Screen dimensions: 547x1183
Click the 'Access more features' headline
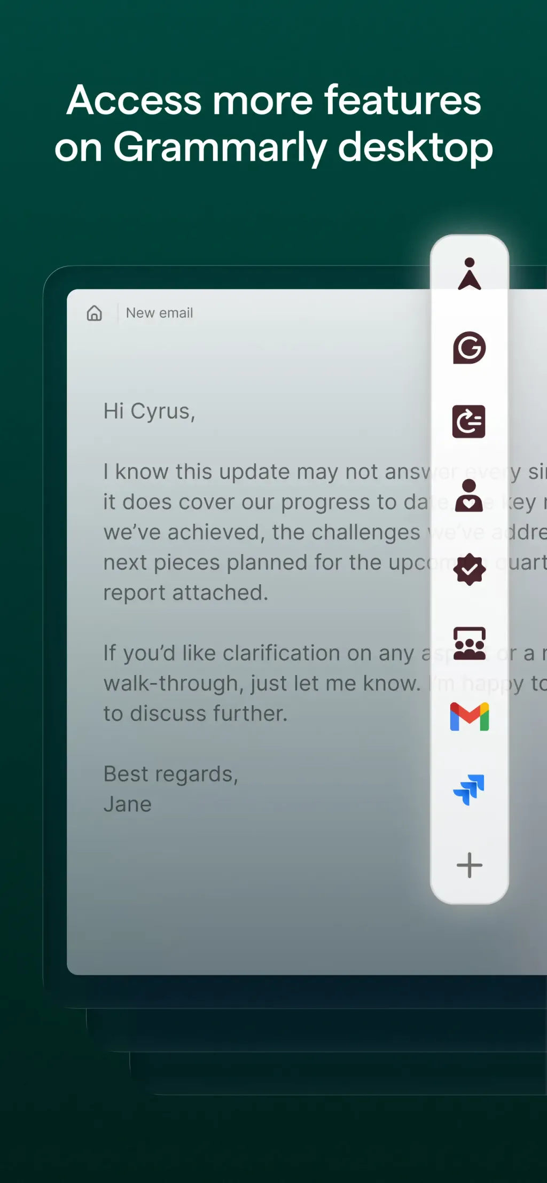pyautogui.click(x=274, y=100)
